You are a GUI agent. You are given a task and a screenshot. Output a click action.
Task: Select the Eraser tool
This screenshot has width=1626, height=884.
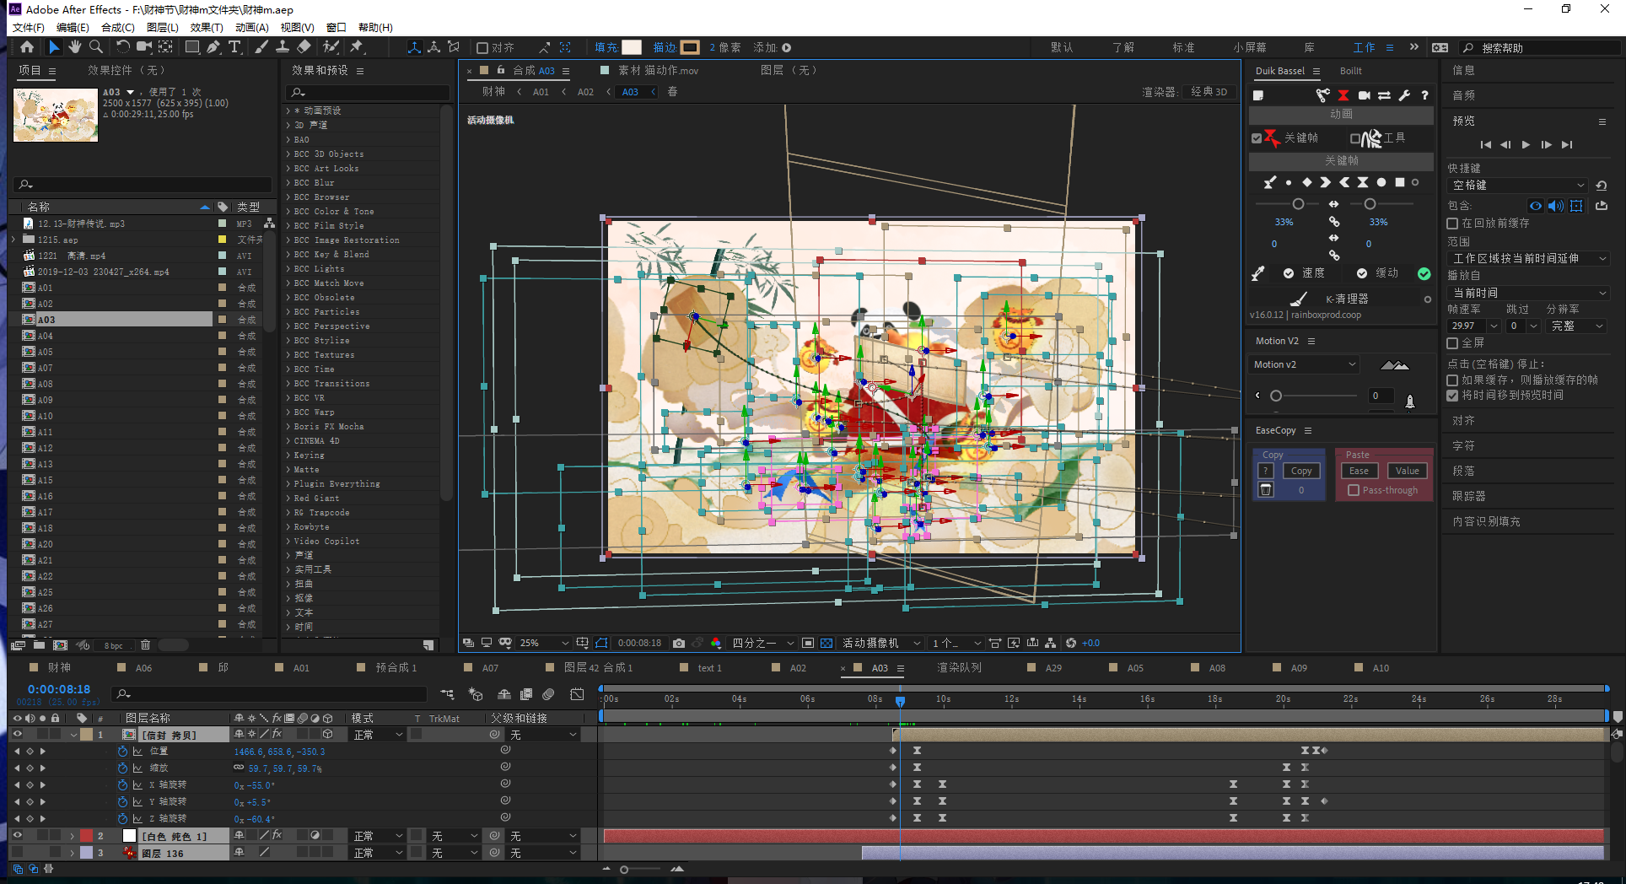[304, 47]
